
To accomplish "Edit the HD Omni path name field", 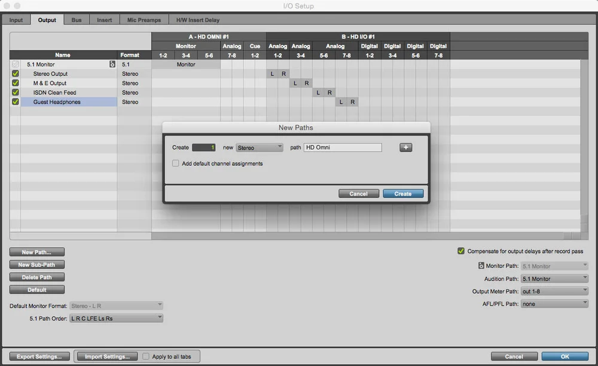I will 343,147.
